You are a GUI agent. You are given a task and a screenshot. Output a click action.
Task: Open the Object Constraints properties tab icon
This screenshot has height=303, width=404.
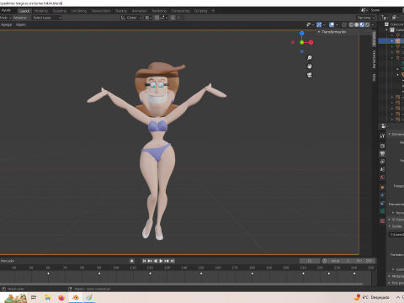coord(382,203)
